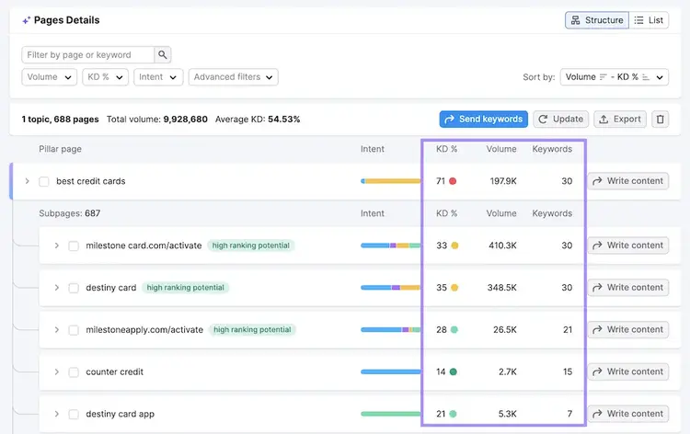
Task: Click intent bar for milestone card.com/activate
Action: (x=391, y=246)
